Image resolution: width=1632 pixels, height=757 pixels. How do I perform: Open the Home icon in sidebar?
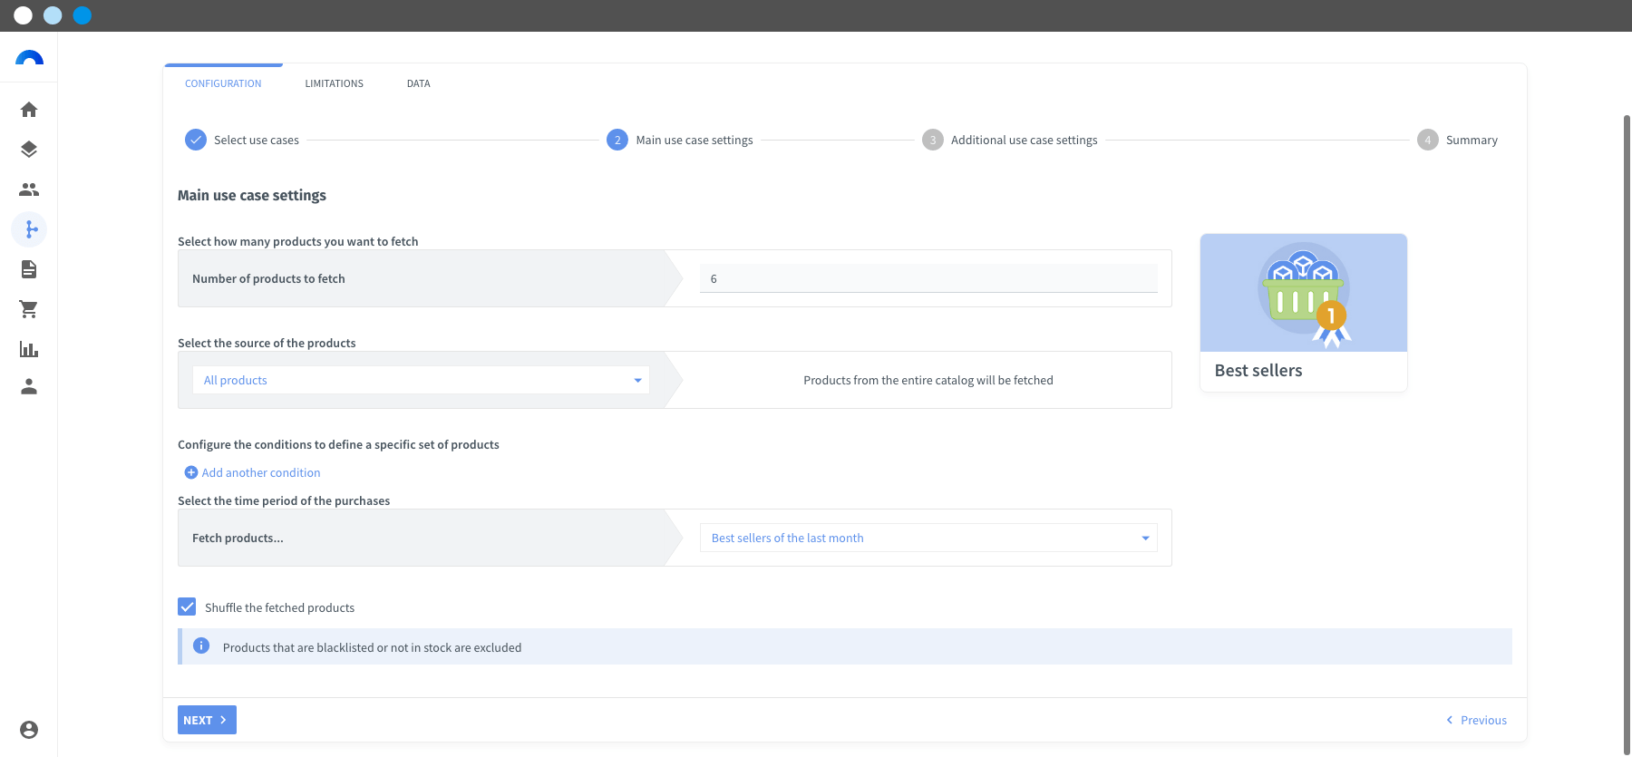pyautogui.click(x=29, y=110)
